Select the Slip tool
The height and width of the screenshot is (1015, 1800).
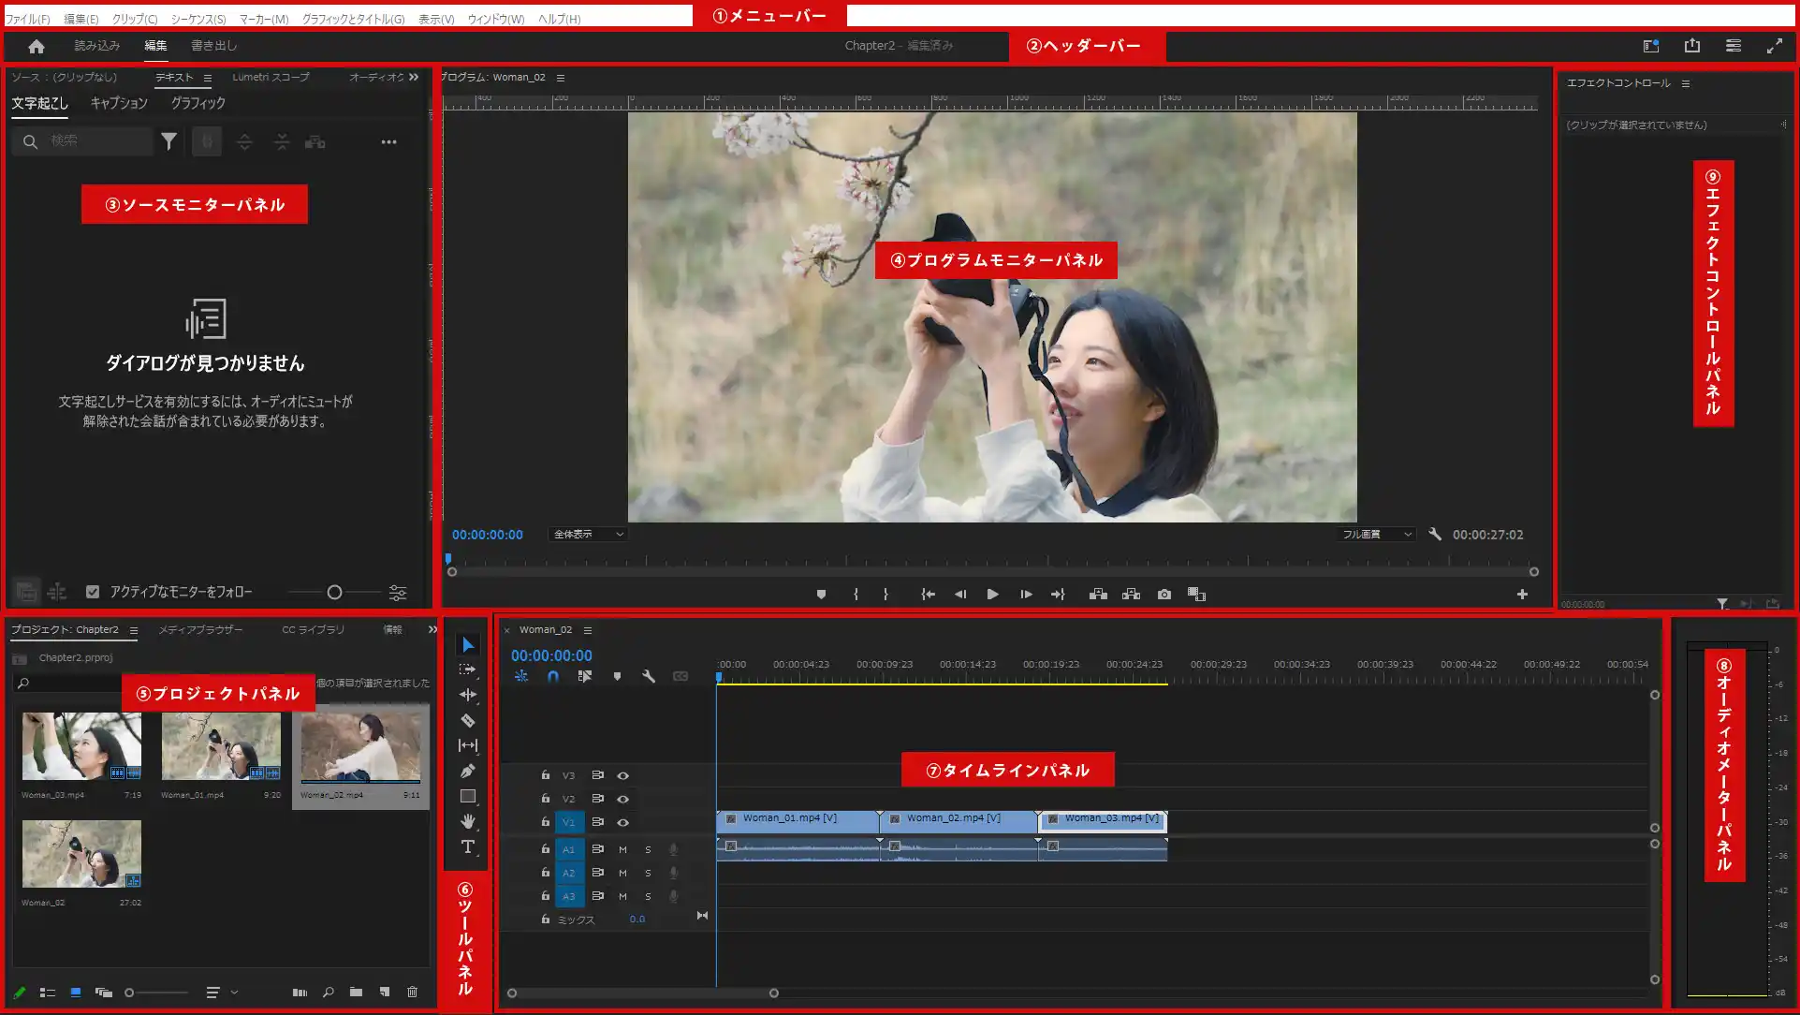[467, 745]
